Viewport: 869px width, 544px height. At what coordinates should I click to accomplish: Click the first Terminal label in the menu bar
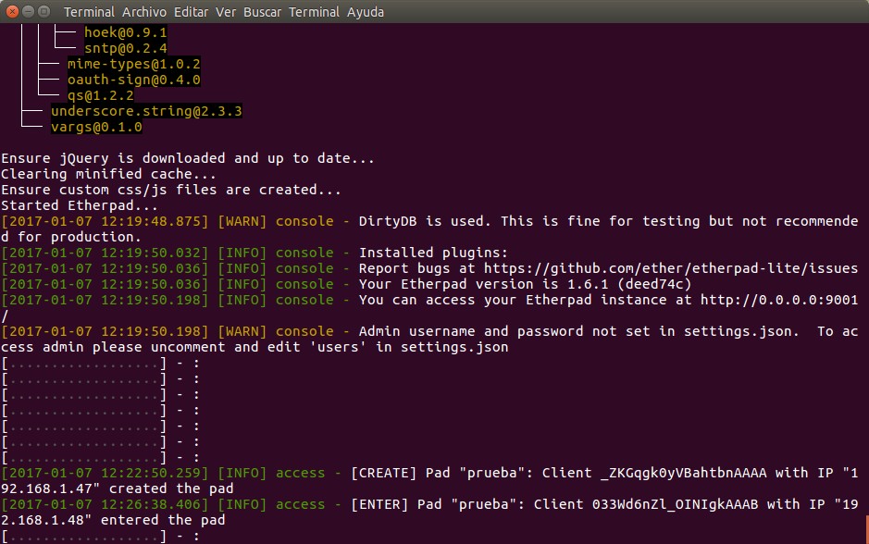point(90,12)
